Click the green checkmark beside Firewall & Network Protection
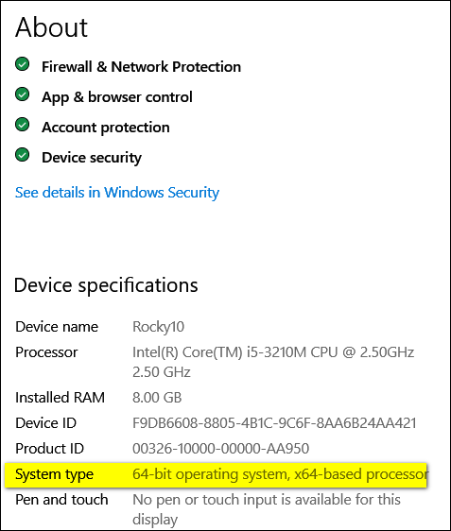Image resolution: width=451 pixels, height=531 pixels. coord(23,64)
